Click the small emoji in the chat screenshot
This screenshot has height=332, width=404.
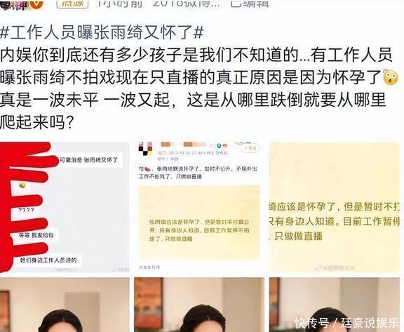pyautogui.click(x=22, y=185)
